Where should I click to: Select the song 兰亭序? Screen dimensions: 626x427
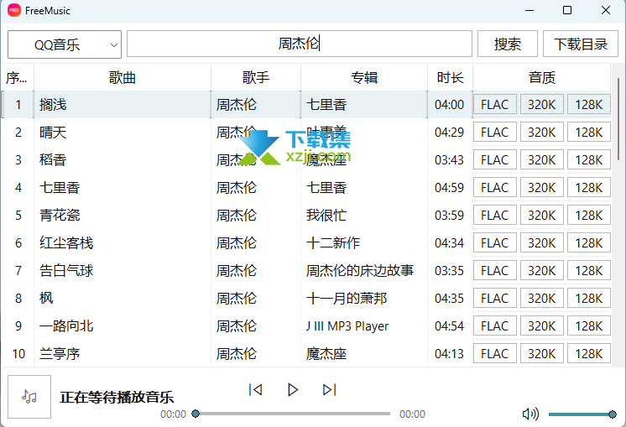pyautogui.click(x=60, y=353)
